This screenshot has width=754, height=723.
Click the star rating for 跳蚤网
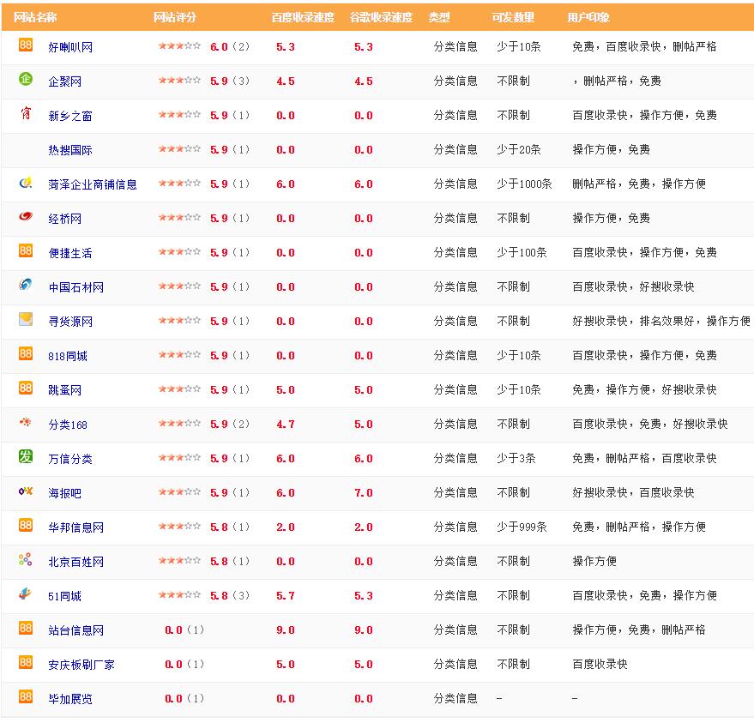pos(179,389)
